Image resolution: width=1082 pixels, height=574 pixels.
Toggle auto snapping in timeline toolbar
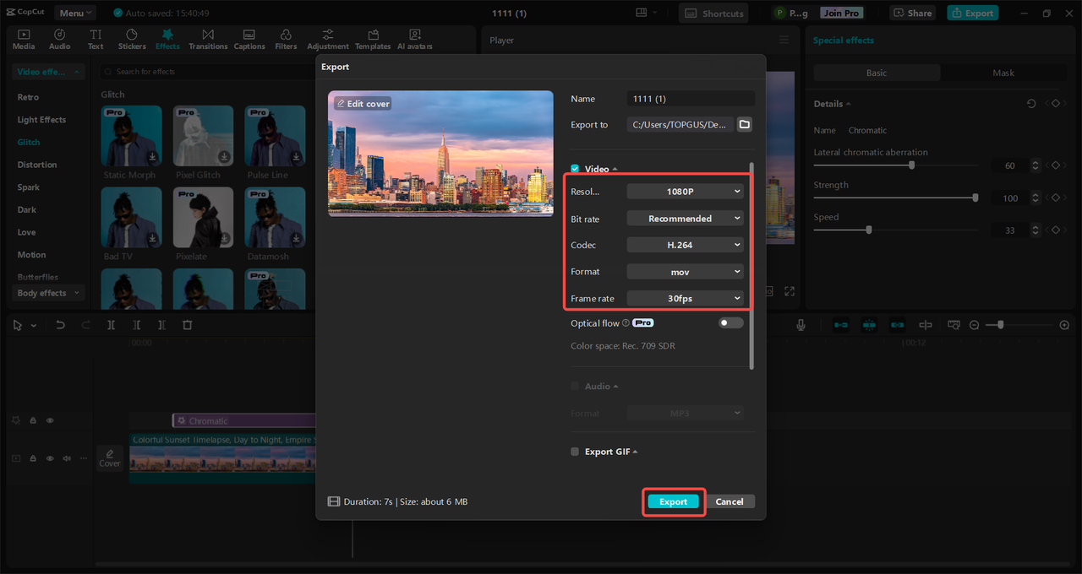[869, 325]
